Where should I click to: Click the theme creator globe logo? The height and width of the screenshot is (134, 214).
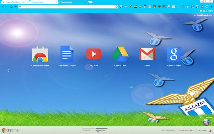coord(206,122)
